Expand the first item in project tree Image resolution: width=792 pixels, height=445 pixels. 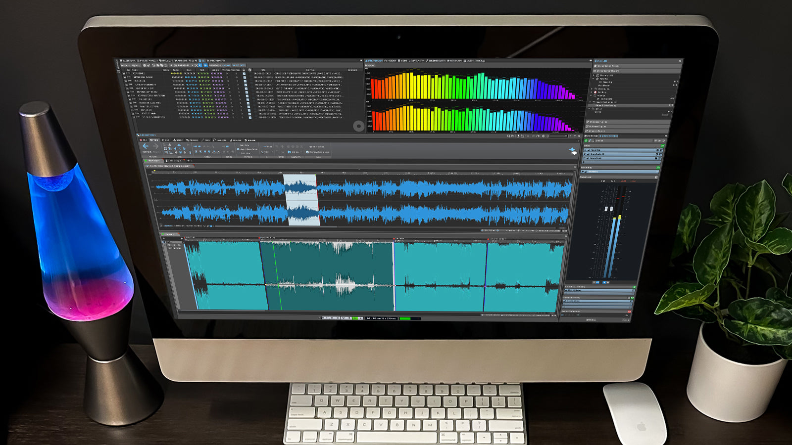coord(594,75)
